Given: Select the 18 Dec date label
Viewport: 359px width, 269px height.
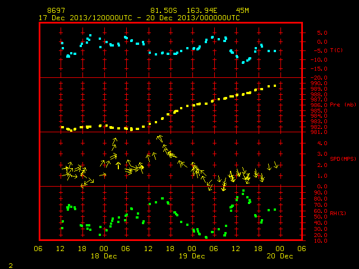Looking at the screenshot, I should coord(104,256).
